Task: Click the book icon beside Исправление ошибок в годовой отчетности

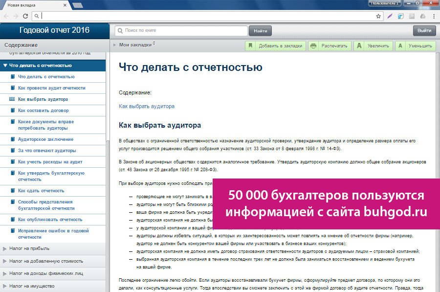Action: (13, 230)
